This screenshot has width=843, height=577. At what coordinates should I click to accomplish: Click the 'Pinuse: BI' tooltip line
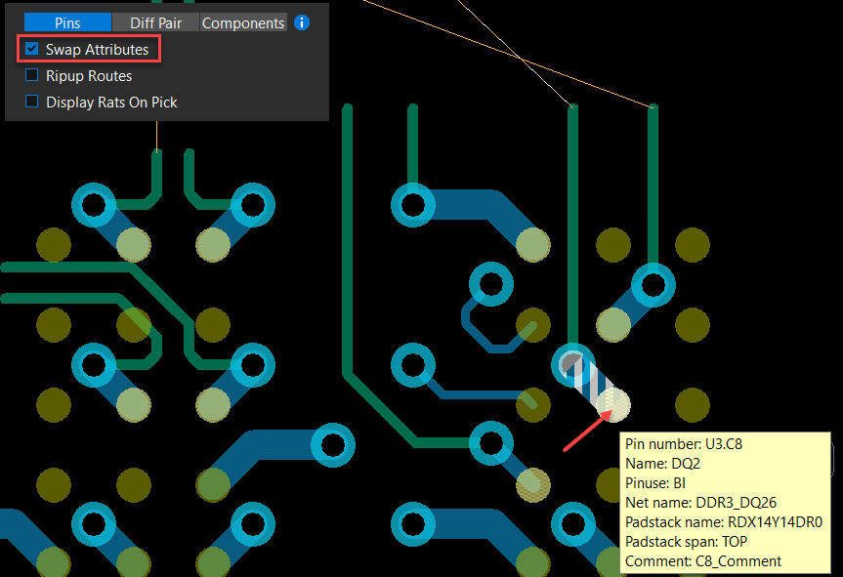[655, 483]
